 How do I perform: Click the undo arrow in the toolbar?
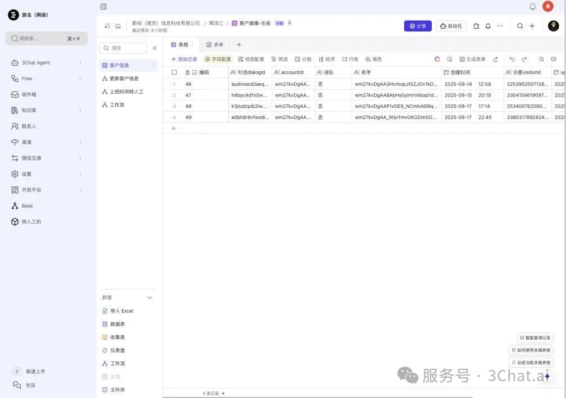[x=512, y=58]
